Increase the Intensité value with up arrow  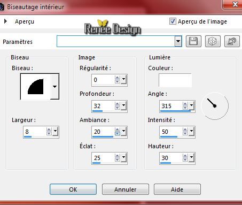click(185, 130)
